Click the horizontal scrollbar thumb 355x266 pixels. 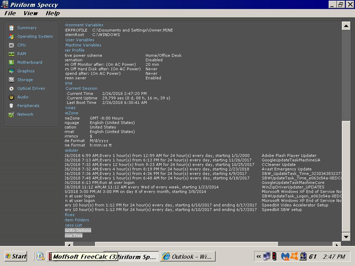pos(187,244)
